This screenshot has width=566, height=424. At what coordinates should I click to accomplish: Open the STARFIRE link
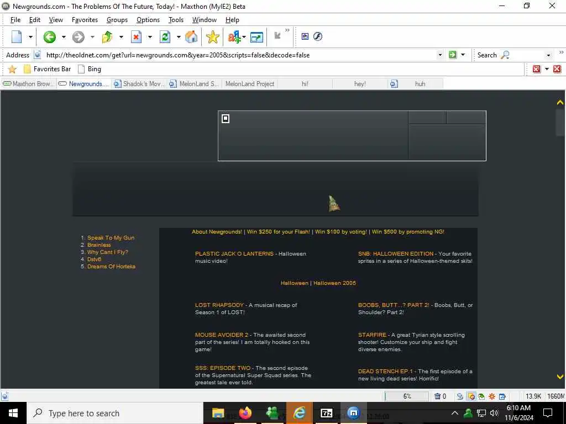(x=372, y=335)
